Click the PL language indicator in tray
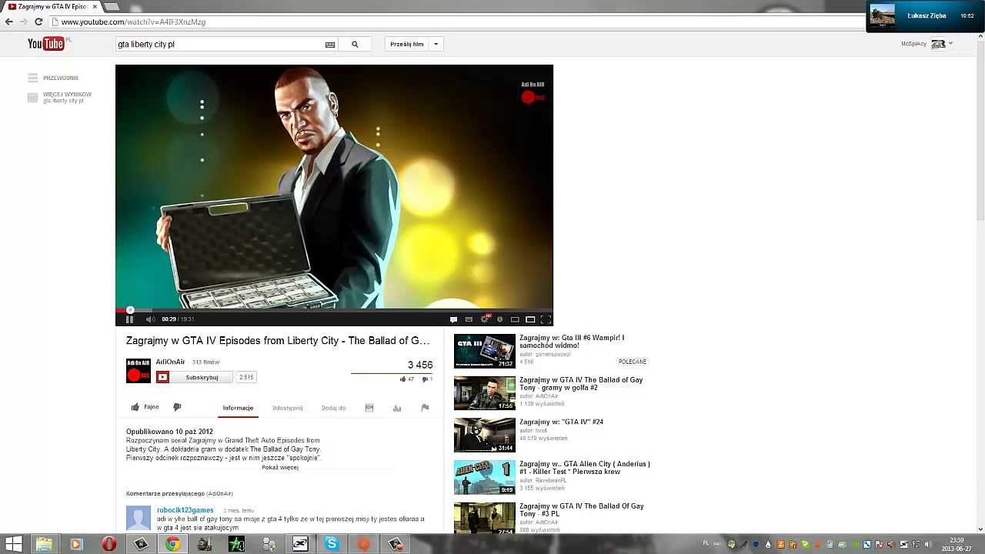 pos(706,543)
